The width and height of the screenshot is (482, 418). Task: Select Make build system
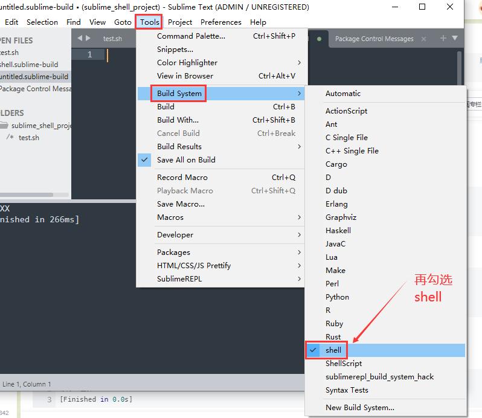coord(385,271)
